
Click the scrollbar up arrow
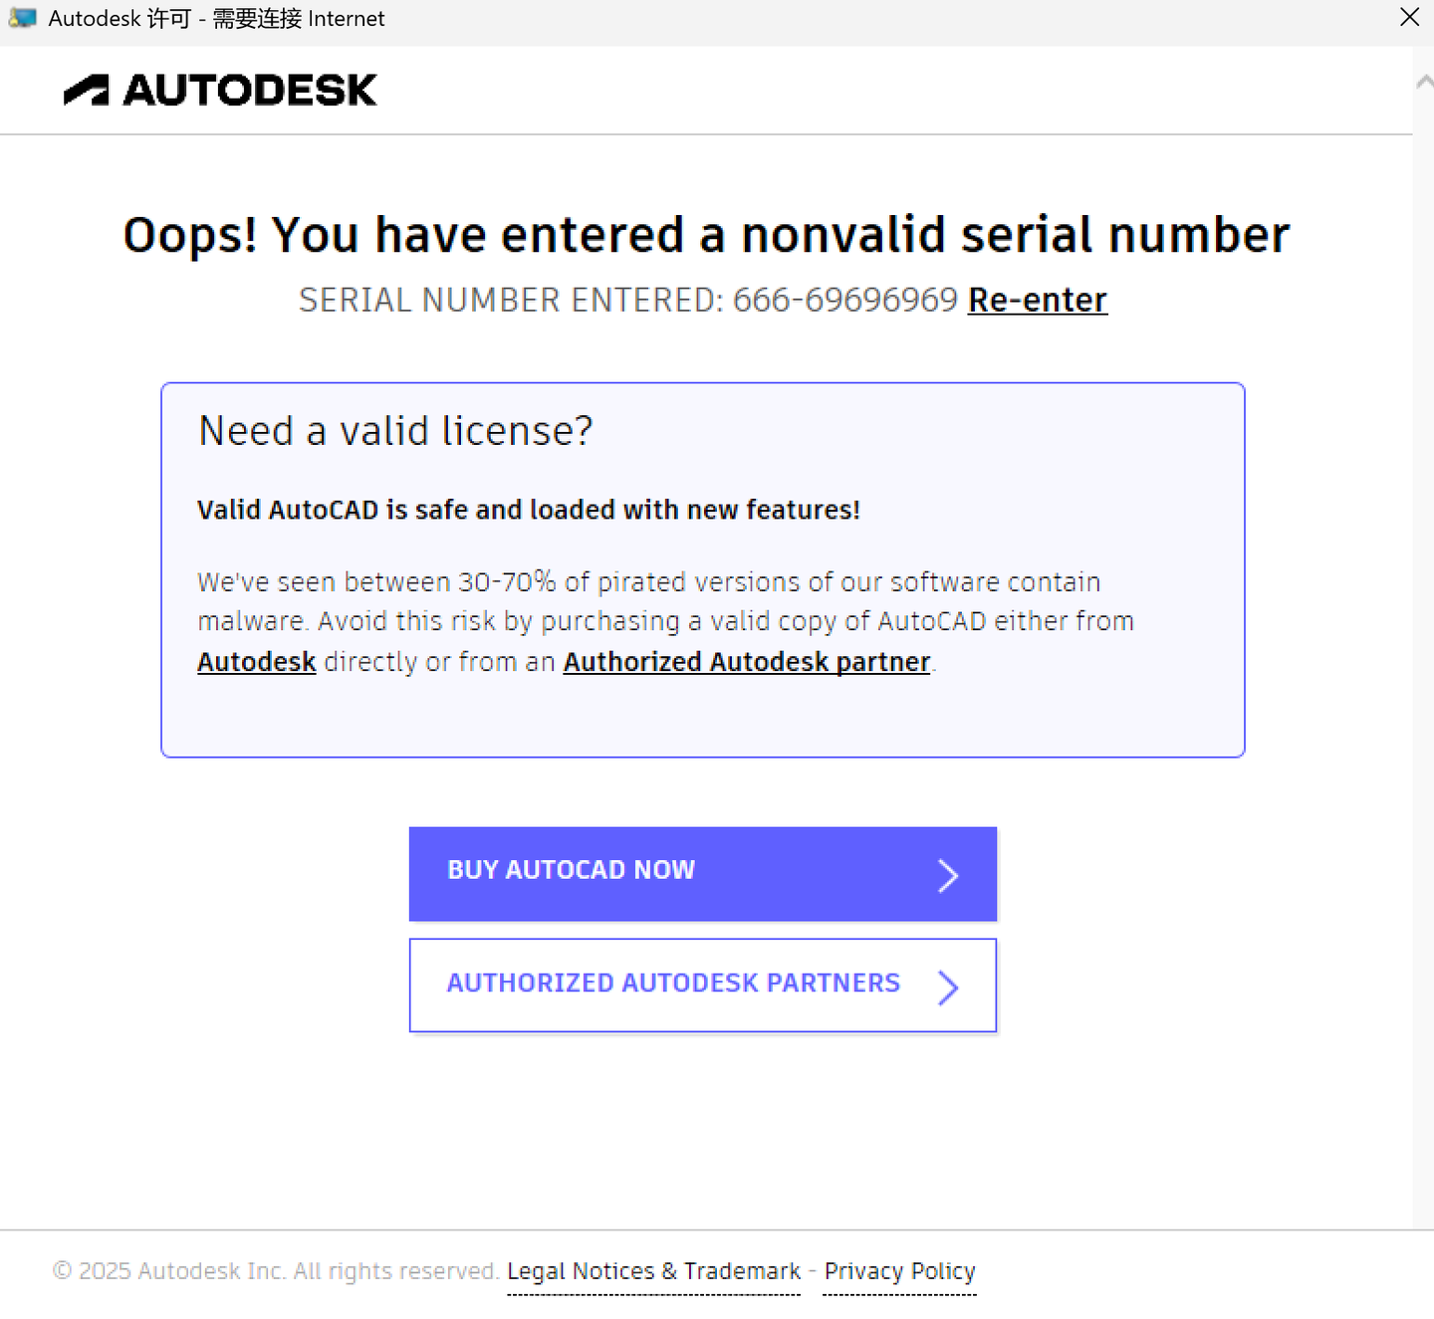pyautogui.click(x=1424, y=83)
